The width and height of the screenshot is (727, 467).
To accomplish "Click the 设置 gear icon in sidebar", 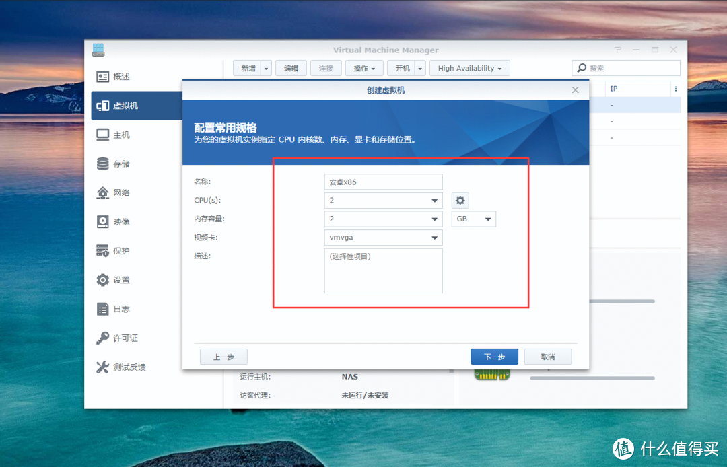I will click(102, 280).
